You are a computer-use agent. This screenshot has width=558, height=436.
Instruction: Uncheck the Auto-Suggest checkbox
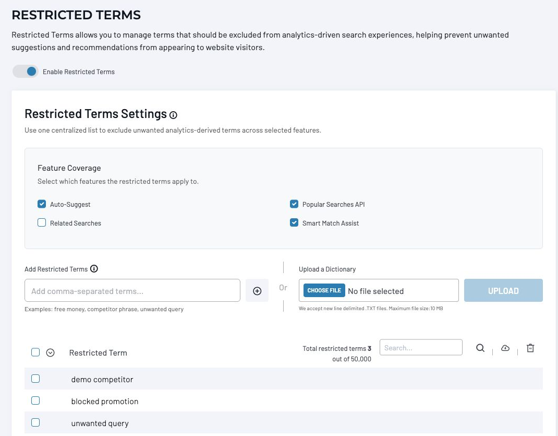pyautogui.click(x=42, y=204)
